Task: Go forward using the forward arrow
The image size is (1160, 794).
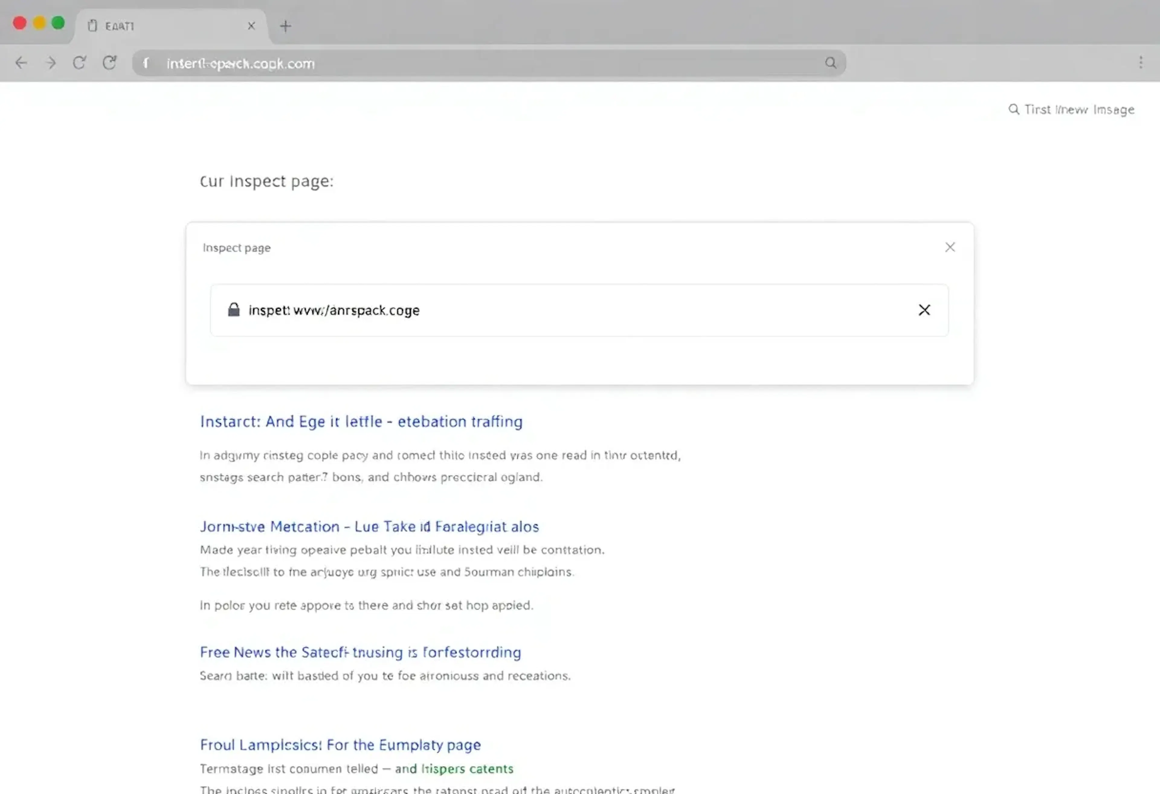Action: click(50, 63)
